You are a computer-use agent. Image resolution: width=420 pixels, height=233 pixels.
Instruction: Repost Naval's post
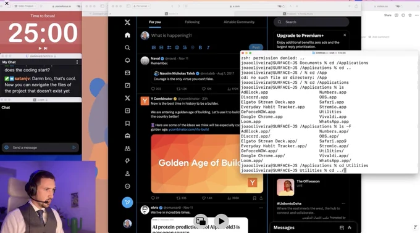pos(182,89)
